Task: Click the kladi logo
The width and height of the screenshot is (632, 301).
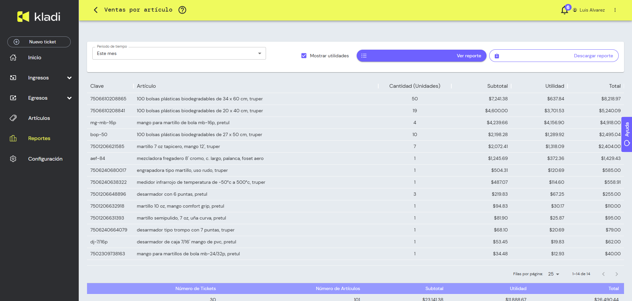Action: (x=39, y=17)
